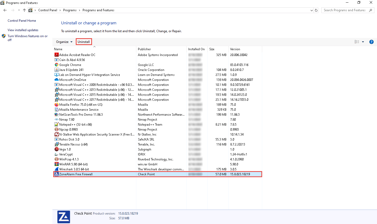Click the Oracle Corporation publisher cell
This screenshot has width=377, height=224.
(151, 70)
